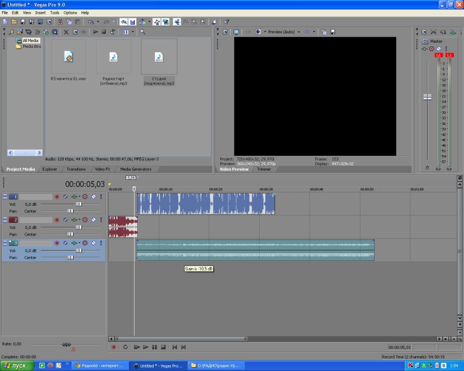Select the Zoom Edit tool in main toolbar

coord(203,22)
